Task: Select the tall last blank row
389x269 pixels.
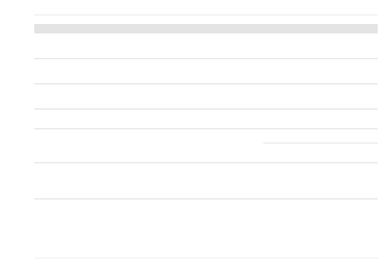Action: [206, 228]
